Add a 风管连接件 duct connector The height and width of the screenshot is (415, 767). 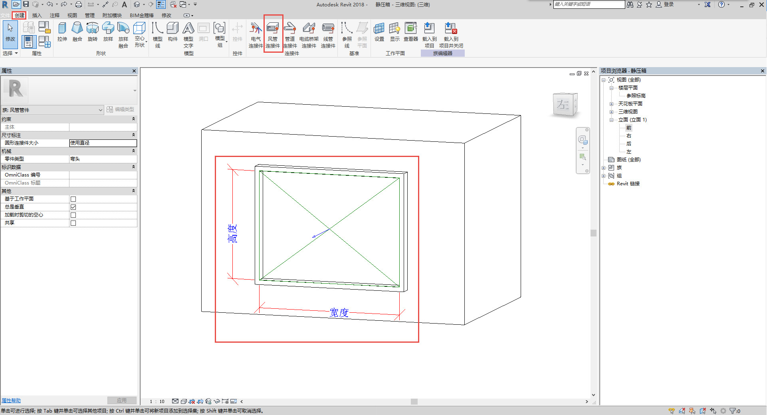pos(273,35)
